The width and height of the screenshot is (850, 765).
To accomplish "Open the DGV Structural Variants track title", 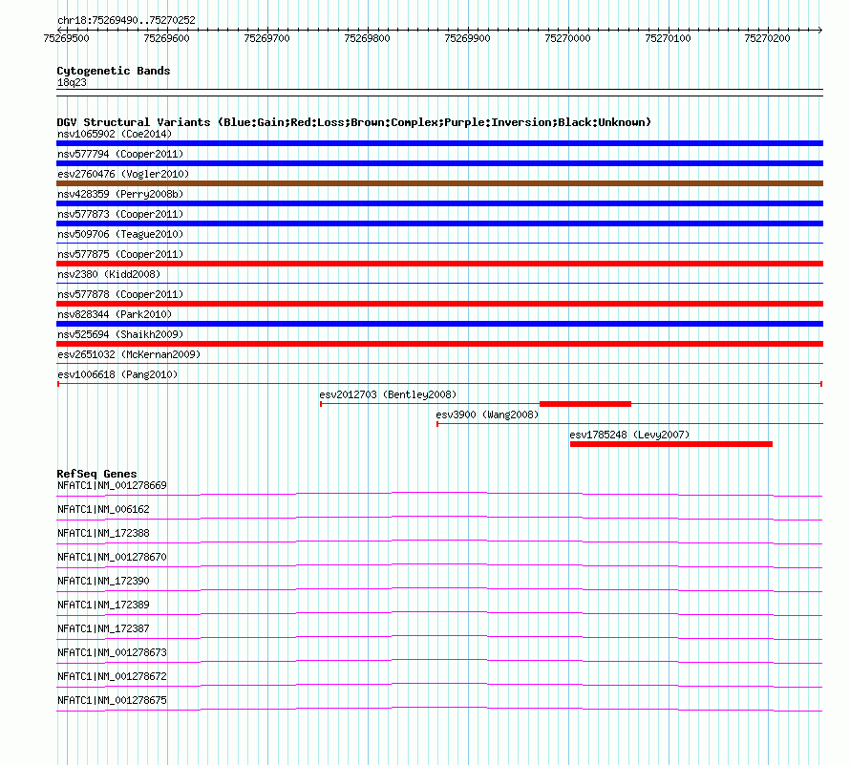I will point(354,122).
